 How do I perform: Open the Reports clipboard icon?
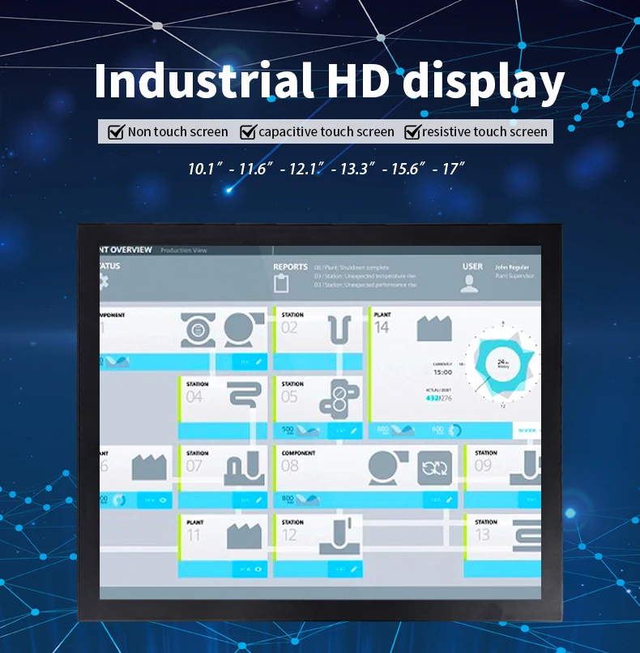[281, 283]
